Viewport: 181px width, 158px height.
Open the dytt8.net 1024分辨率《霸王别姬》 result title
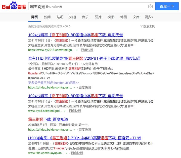pyautogui.click(x=76, y=96)
